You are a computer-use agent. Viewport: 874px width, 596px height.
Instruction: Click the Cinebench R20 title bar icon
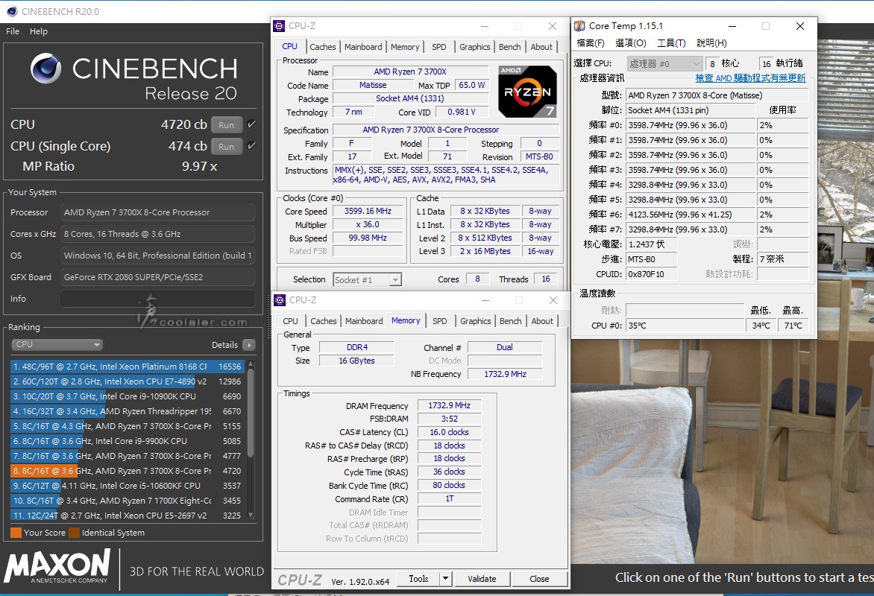10,11
